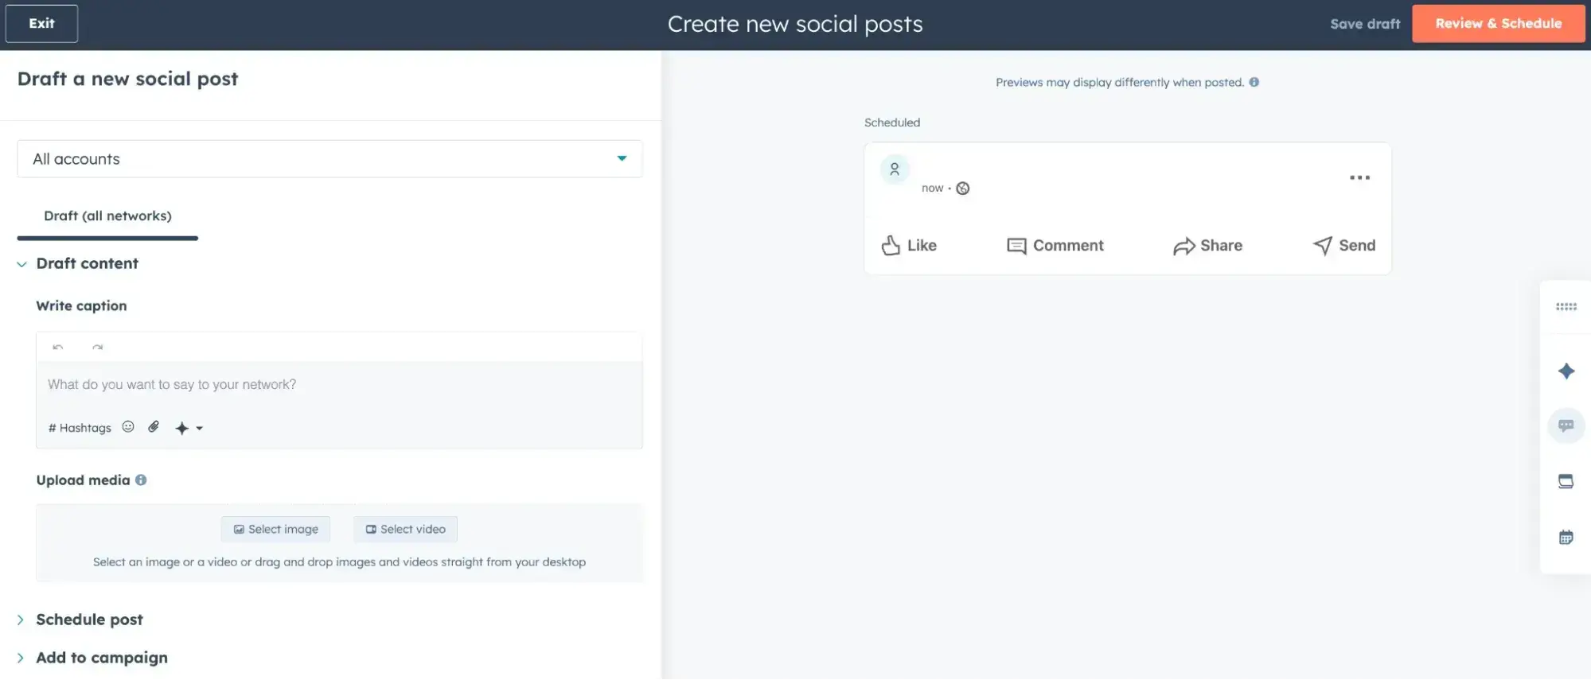Click the profile avatar in post preview
Viewport: 1591px width, 680px height.
[x=895, y=169]
